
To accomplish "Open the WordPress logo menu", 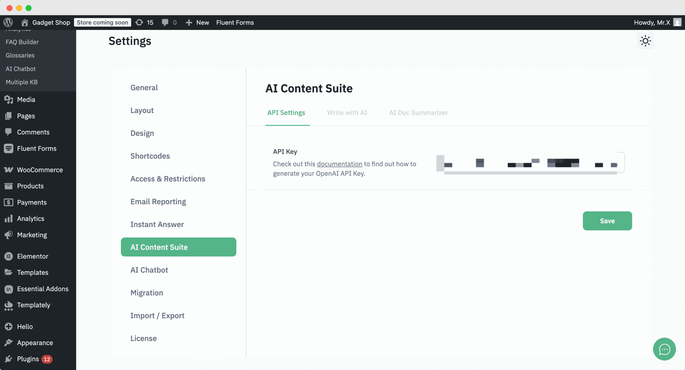I will (8, 22).
